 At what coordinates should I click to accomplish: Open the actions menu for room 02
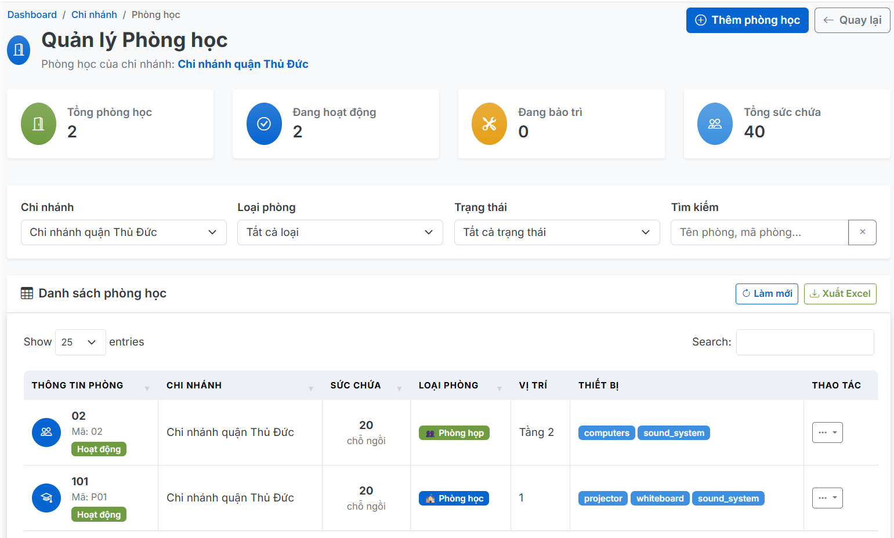coord(827,432)
